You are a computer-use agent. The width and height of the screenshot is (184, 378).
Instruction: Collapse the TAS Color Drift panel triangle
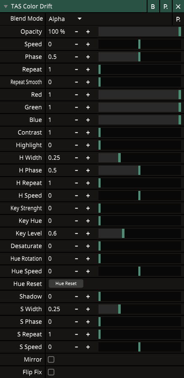(x=6, y=7)
